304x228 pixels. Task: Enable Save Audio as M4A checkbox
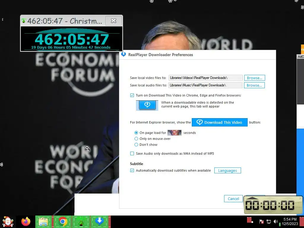pyautogui.click(x=132, y=153)
